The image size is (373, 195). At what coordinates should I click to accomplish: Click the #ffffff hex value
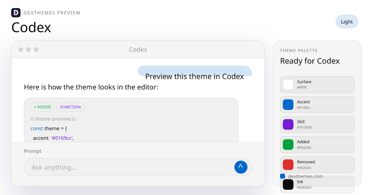click(302, 88)
